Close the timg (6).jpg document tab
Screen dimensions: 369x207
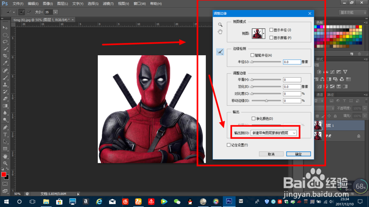coord(73,20)
